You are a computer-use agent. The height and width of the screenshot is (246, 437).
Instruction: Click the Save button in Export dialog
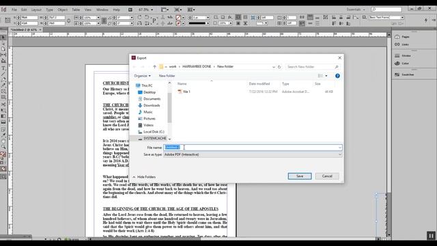300,176
